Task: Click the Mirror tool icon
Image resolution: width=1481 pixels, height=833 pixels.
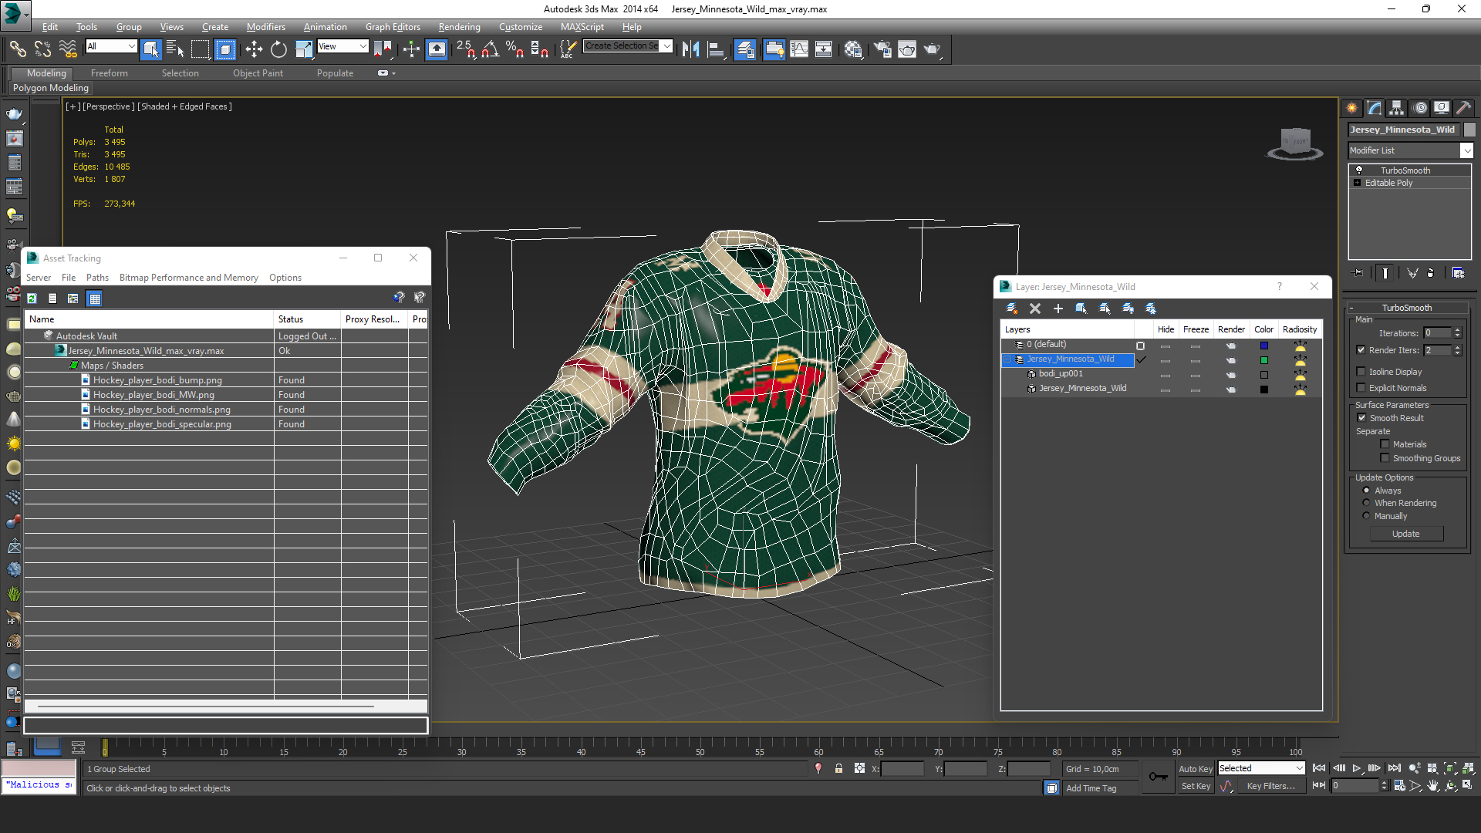Action: coord(690,49)
